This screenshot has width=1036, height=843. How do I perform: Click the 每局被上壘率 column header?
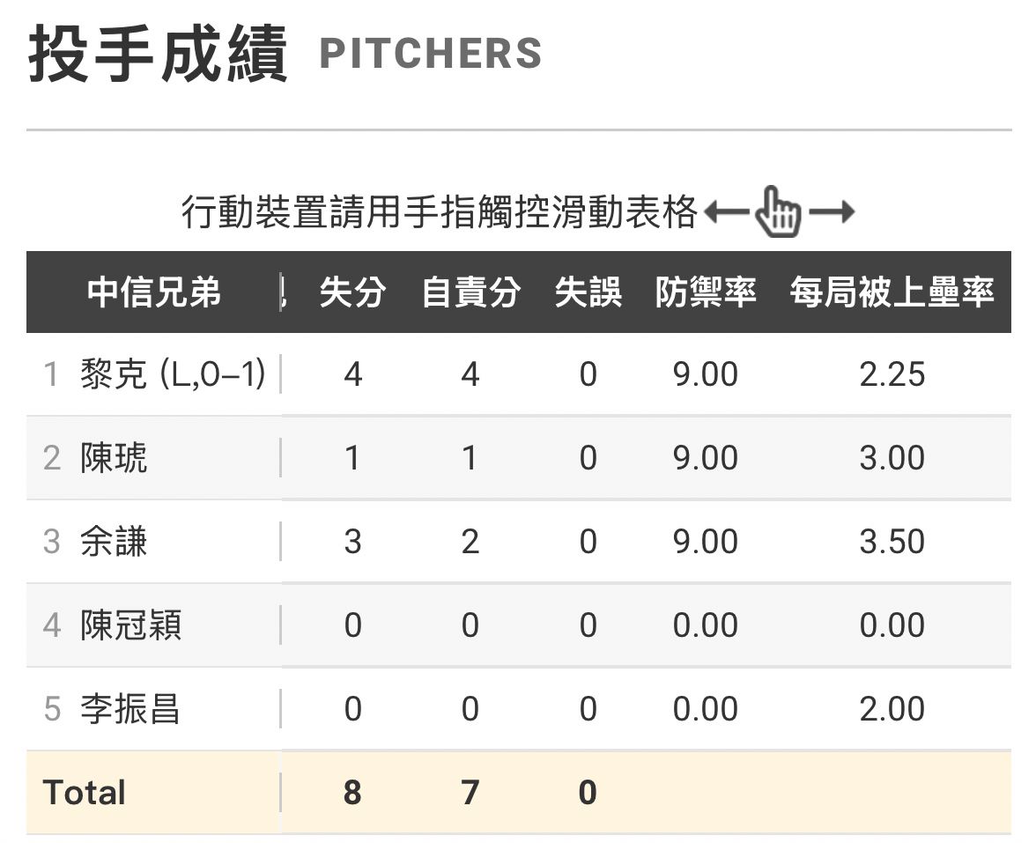[892, 292]
